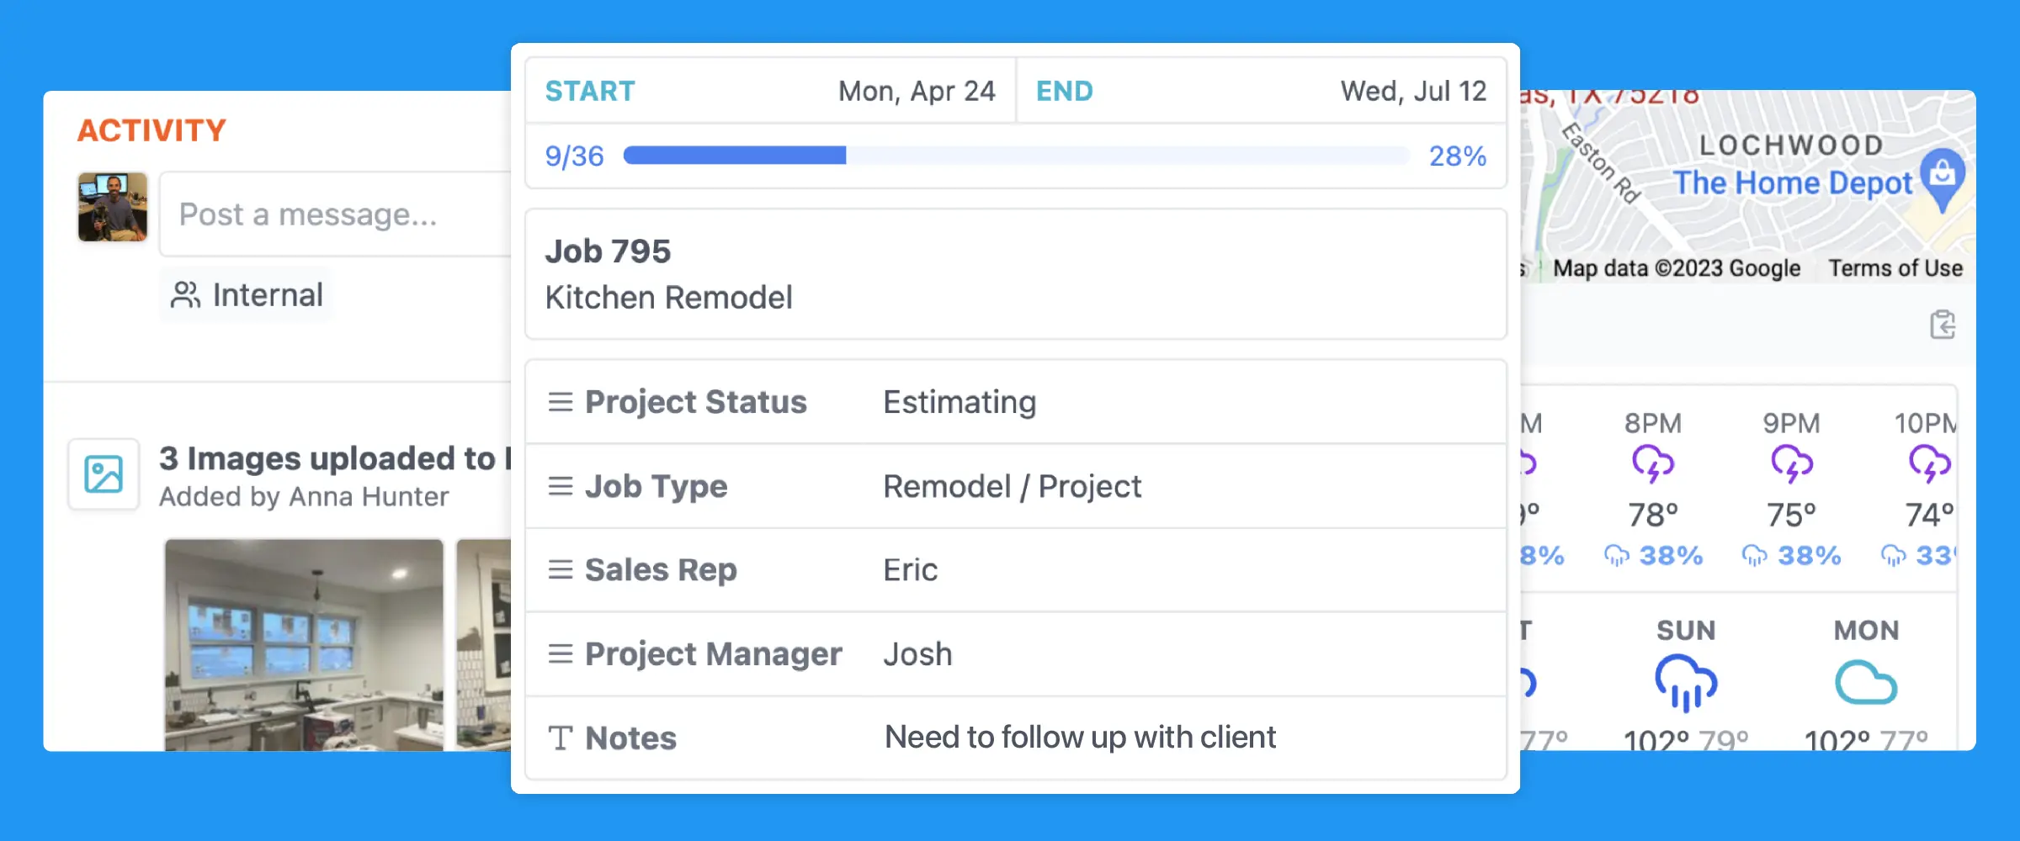The height and width of the screenshot is (841, 2020).
Task: Click the drag handle beside Project Status
Action: [x=559, y=402]
